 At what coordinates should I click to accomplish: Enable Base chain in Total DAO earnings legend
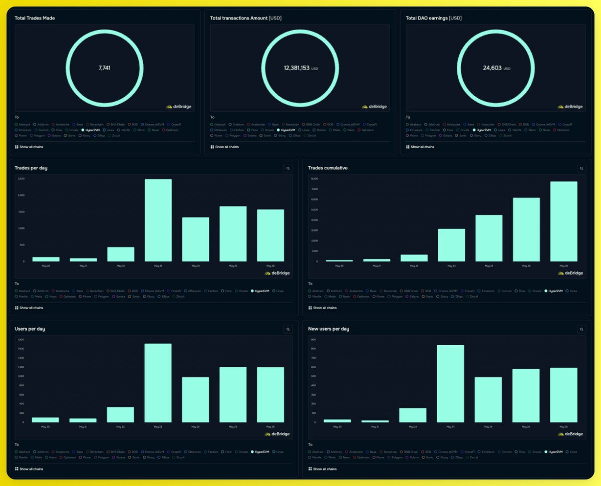pyautogui.click(x=469, y=124)
